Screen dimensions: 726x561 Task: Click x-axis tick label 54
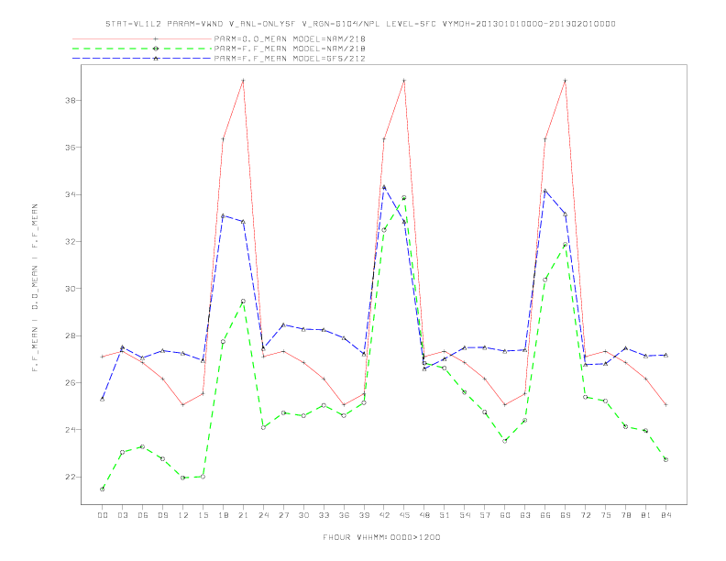465,515
